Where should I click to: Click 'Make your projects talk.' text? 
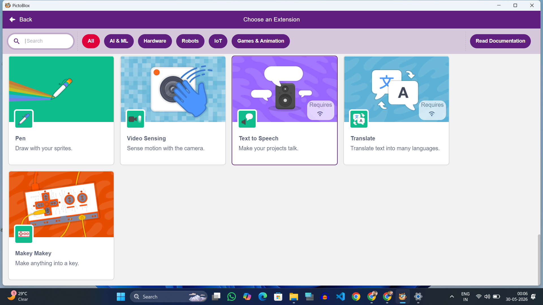tap(268, 148)
